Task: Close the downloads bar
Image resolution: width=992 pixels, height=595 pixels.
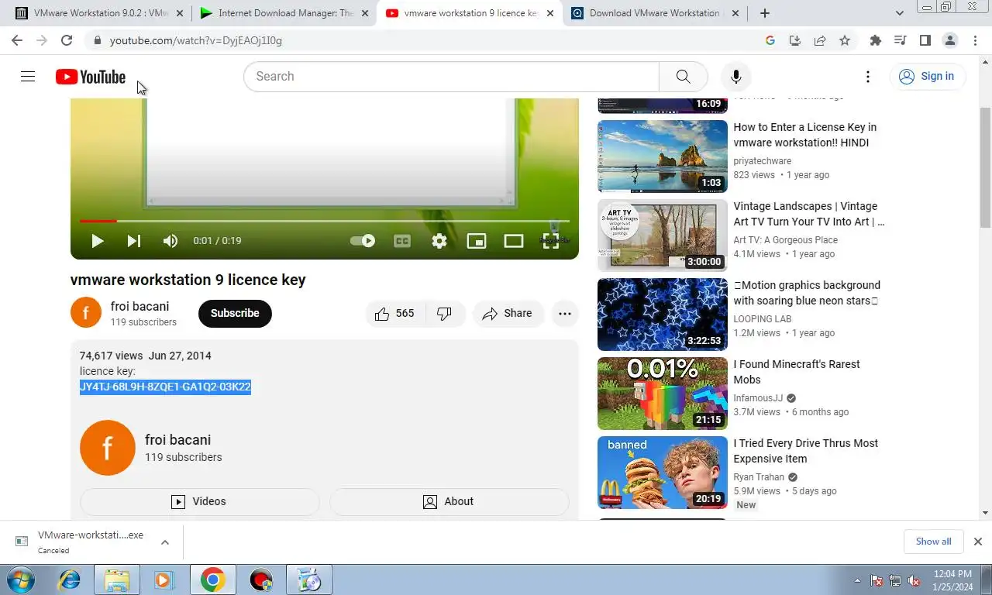Action: (x=978, y=542)
